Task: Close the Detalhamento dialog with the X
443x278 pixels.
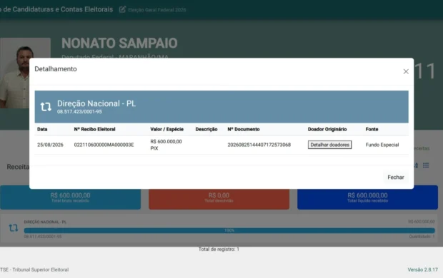Action: click(406, 71)
